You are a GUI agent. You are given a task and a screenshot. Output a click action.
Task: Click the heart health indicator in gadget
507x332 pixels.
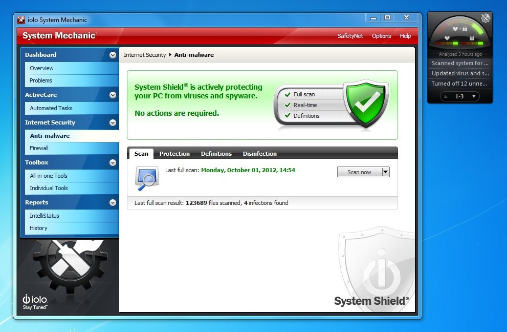pyautogui.click(x=447, y=38)
